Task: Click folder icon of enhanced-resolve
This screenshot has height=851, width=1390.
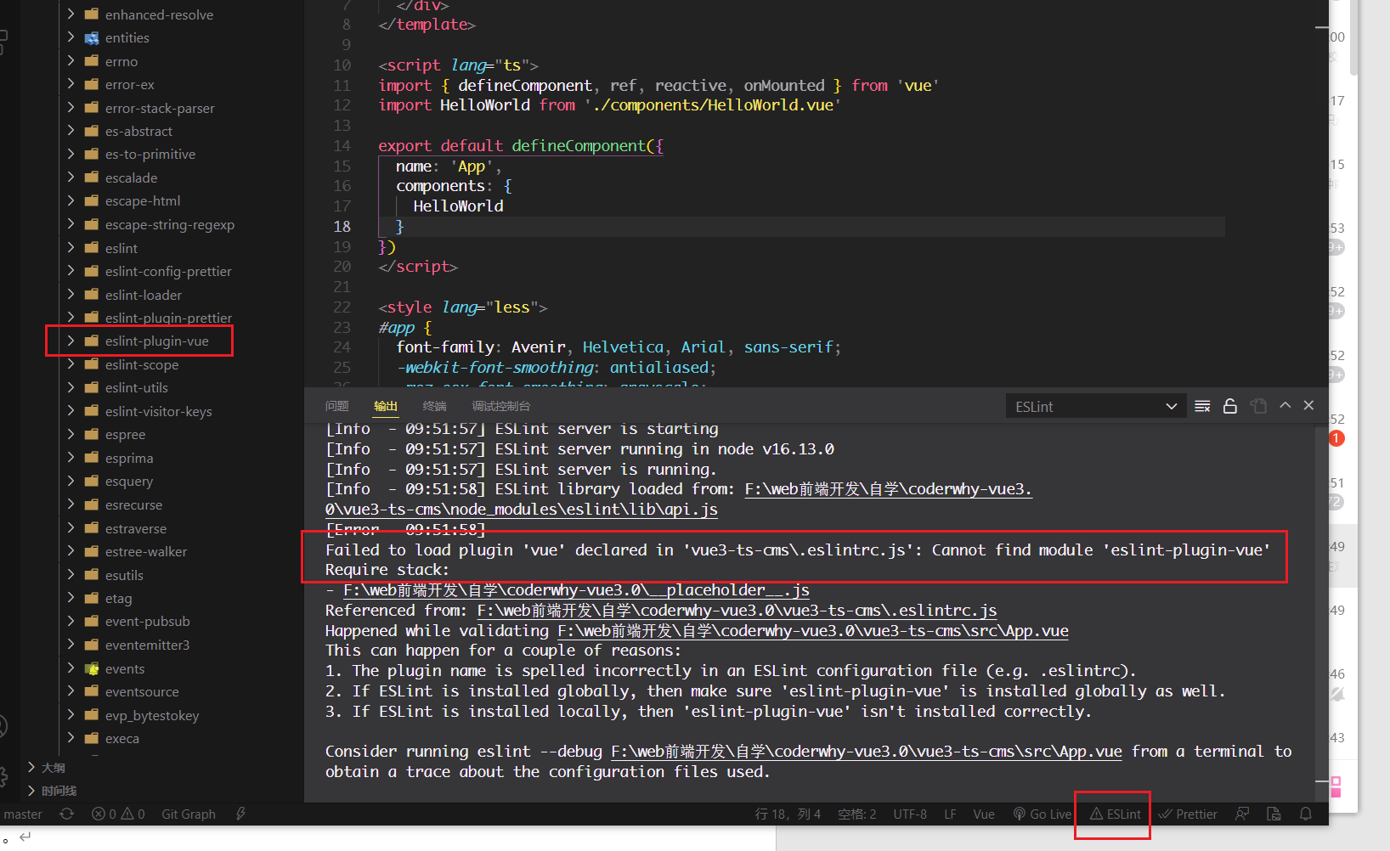Action: tap(92, 14)
